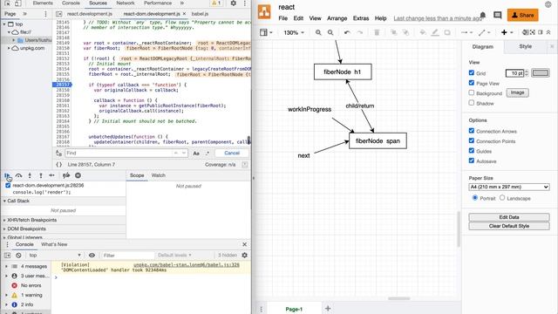Enable the Shadow checkbox

tap(472, 103)
